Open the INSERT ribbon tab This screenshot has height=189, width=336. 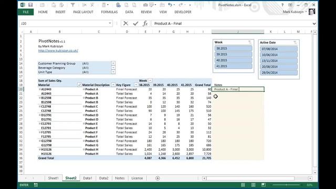tap(60, 12)
